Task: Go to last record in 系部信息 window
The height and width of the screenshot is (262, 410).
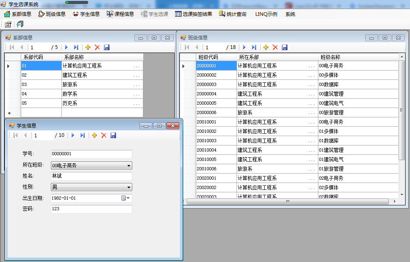Action: tap(76, 47)
